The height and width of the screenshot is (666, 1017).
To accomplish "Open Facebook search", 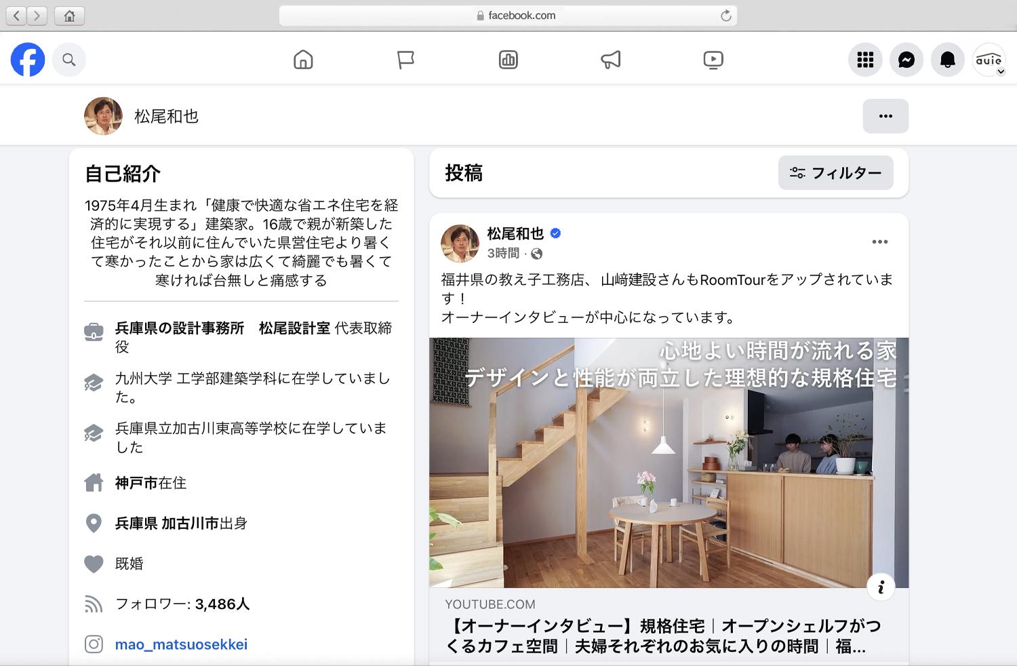I will 69,60.
